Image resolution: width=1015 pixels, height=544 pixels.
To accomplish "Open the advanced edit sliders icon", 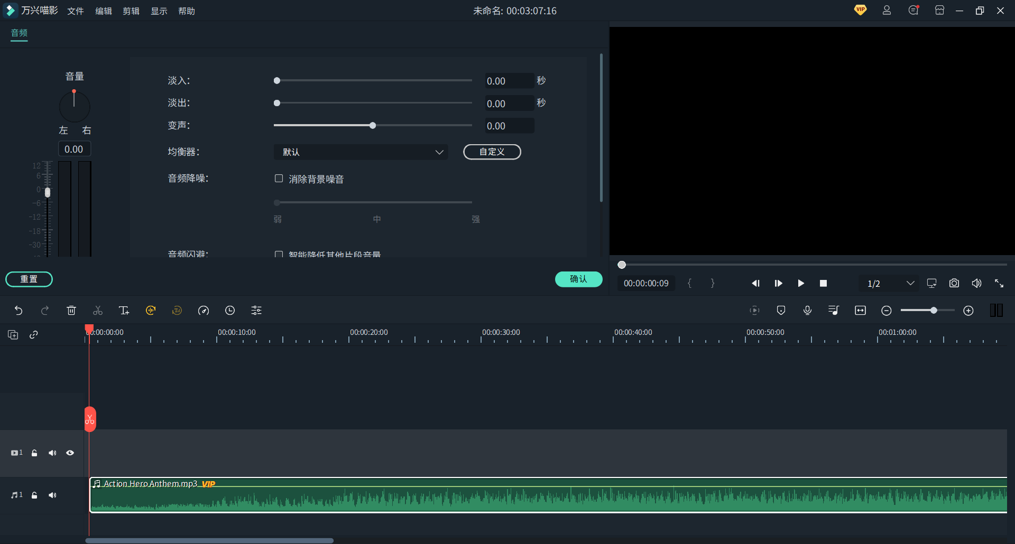I will (256, 311).
